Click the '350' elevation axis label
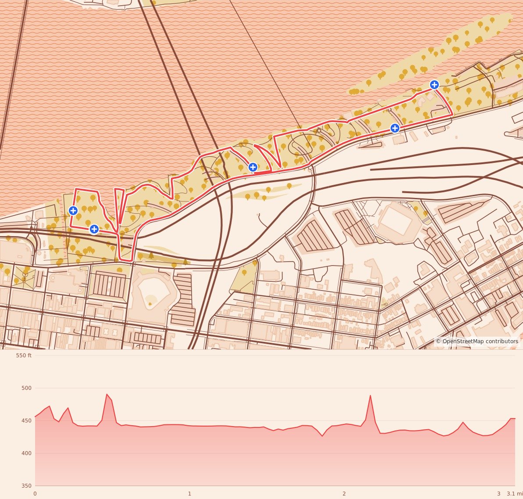 26,486
